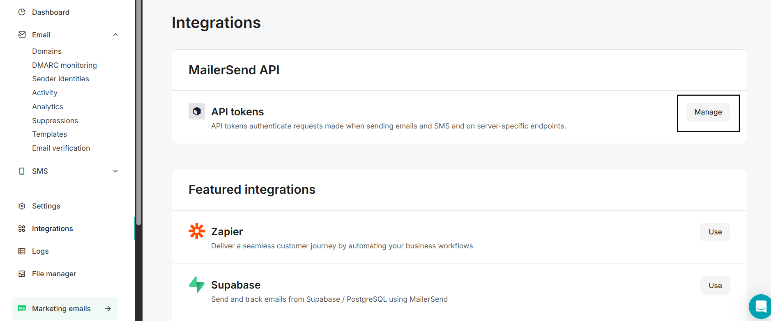
Task: Click the sidebar vertical scrollbar
Action: pyautogui.click(x=139, y=113)
